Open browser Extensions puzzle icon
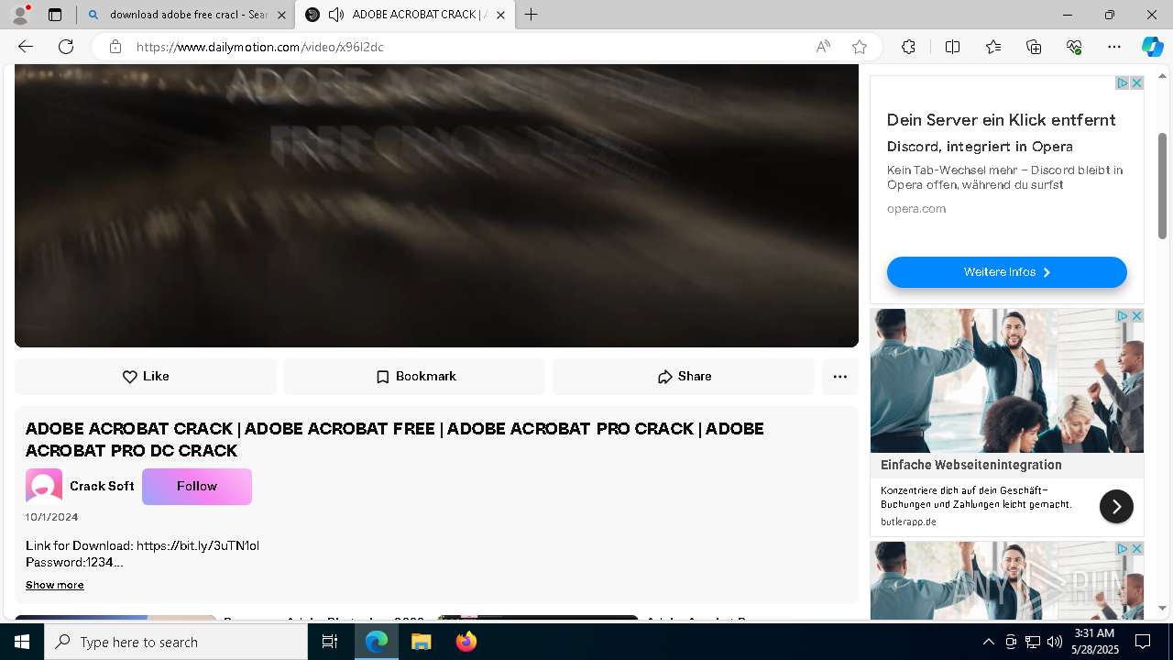Viewport: 1173px width, 660px height. (908, 47)
